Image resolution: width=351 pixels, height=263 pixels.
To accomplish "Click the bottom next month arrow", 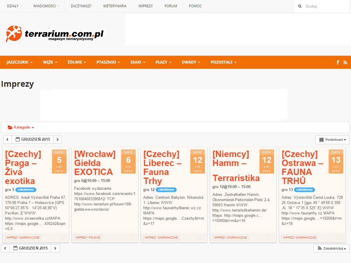I will pyautogui.click(x=55, y=248).
